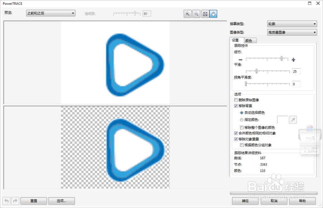Screen dimensions: 323x208
Task: Click the zoom in magnifier icon
Action: 187,14
